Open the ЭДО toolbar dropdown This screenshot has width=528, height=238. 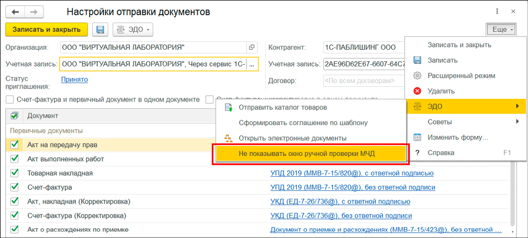point(132,30)
